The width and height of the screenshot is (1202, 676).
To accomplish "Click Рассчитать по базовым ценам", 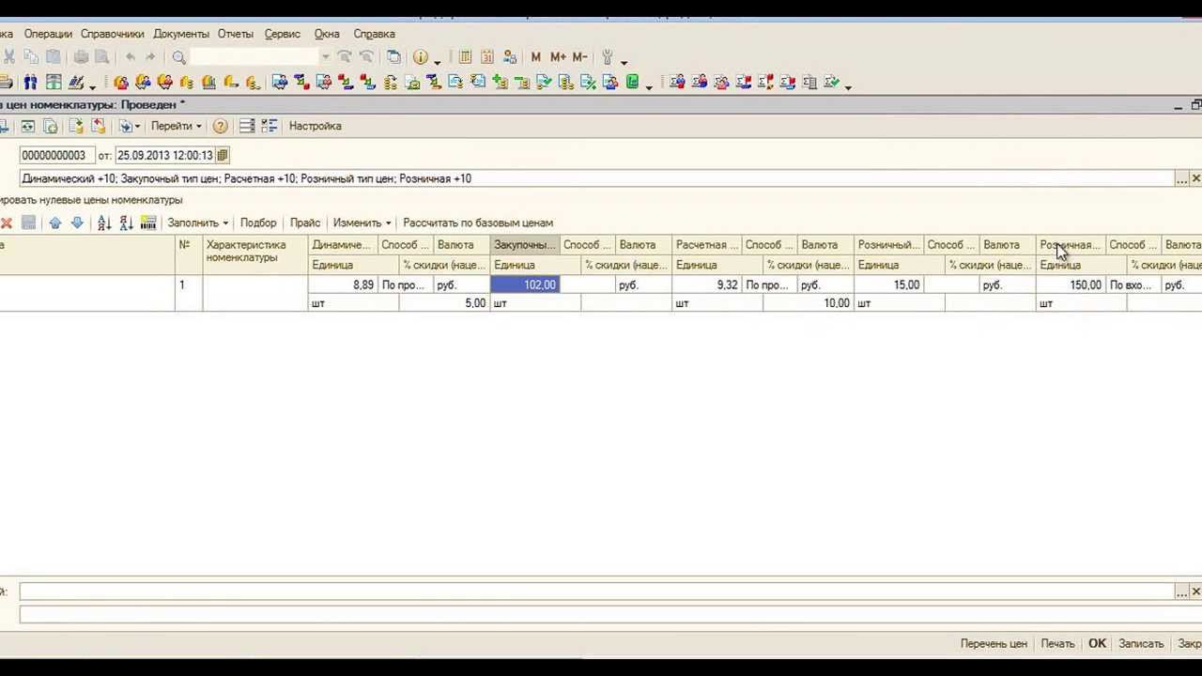I will [478, 223].
